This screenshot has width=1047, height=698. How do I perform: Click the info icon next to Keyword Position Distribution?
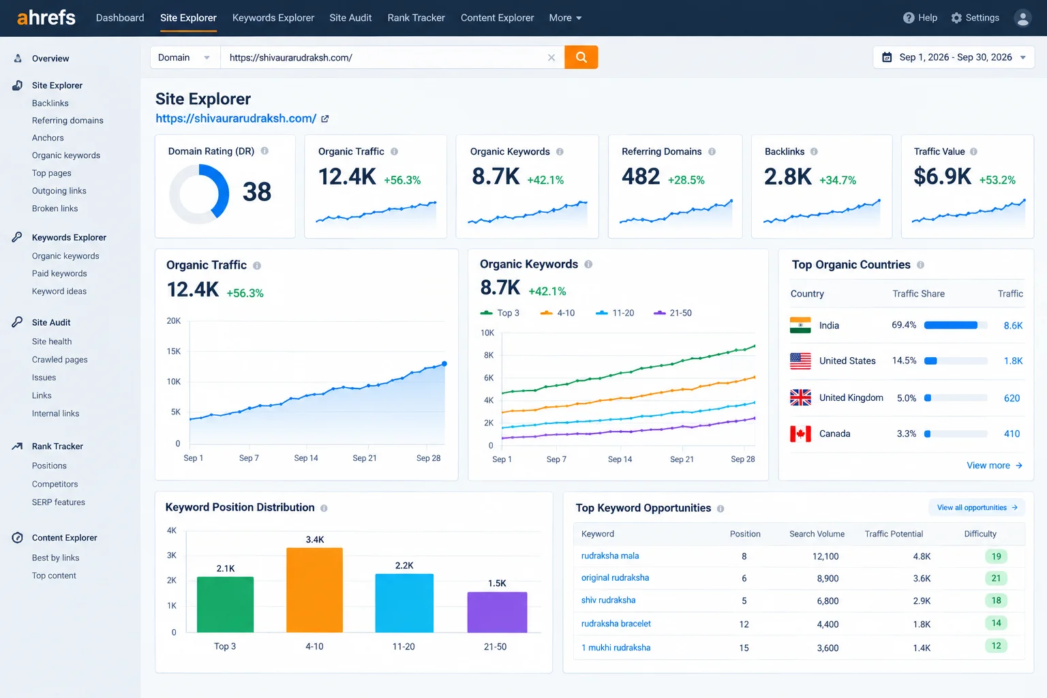(x=324, y=508)
